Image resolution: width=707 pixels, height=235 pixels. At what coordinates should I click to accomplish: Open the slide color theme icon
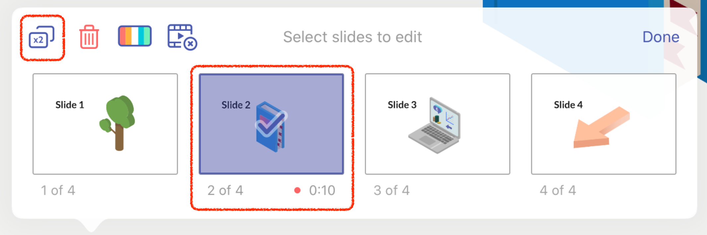(135, 36)
